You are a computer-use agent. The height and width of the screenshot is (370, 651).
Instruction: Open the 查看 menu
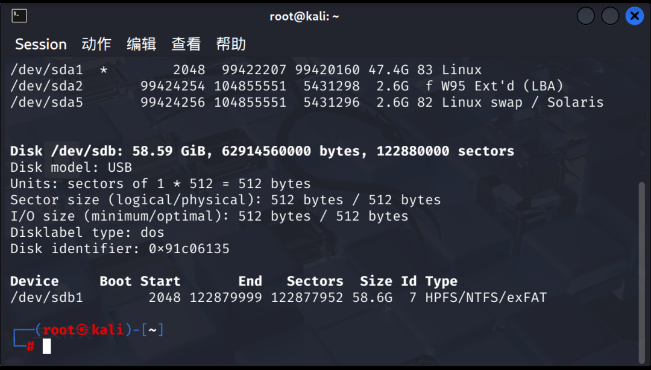coord(186,44)
